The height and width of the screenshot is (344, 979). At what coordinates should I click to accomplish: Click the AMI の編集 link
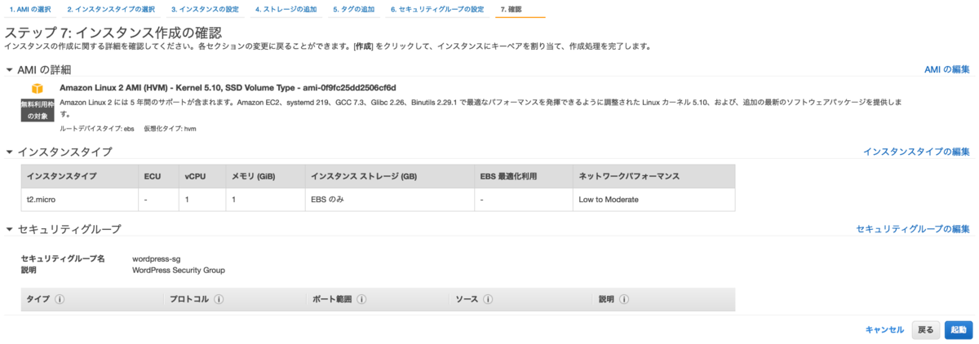pyautogui.click(x=947, y=69)
